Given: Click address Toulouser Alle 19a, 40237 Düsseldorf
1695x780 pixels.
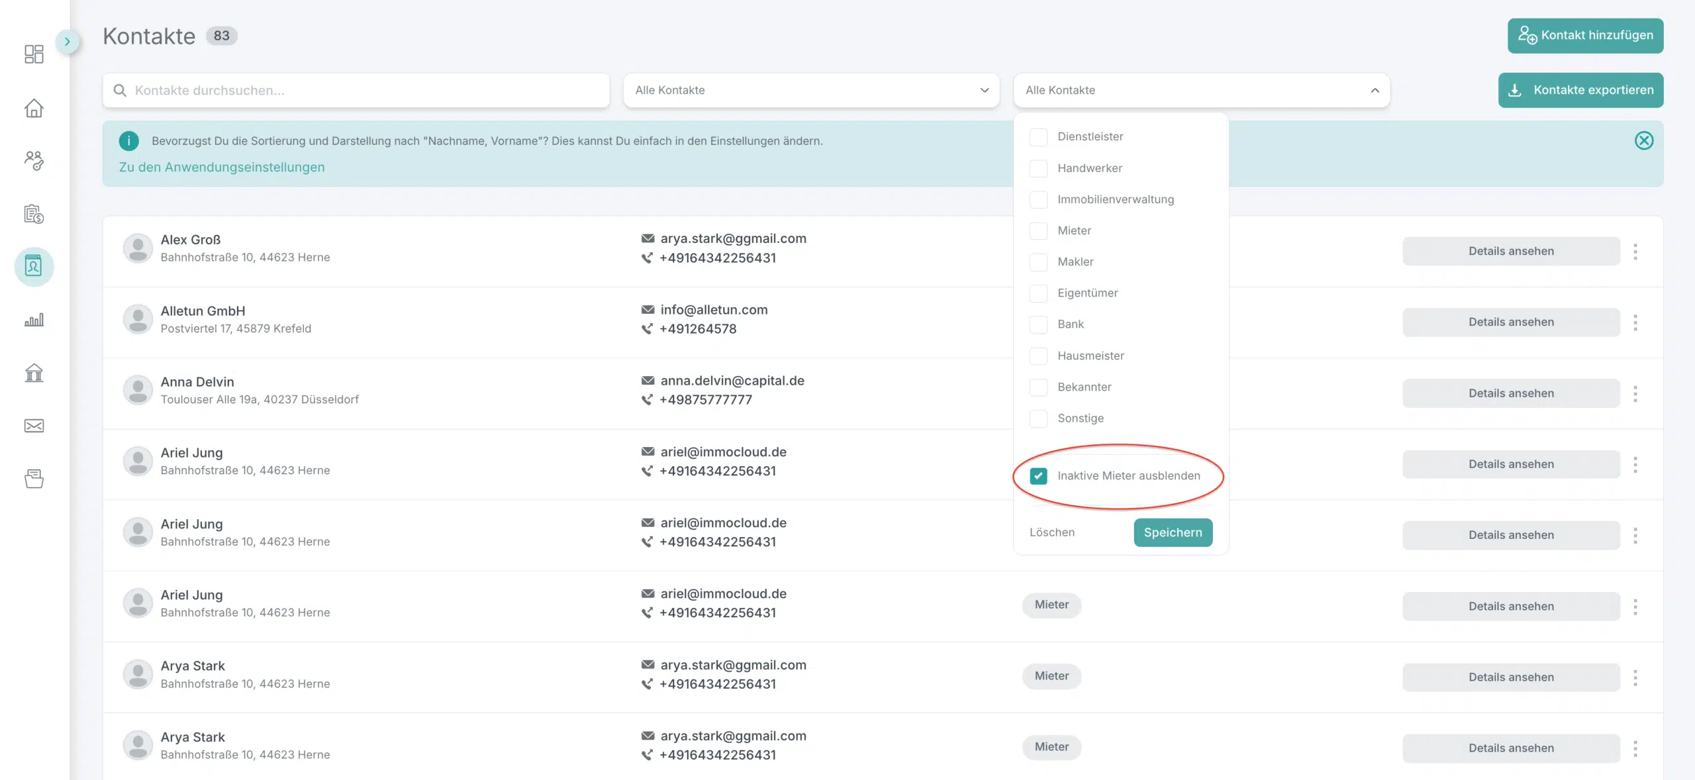Looking at the screenshot, I should (x=260, y=399).
